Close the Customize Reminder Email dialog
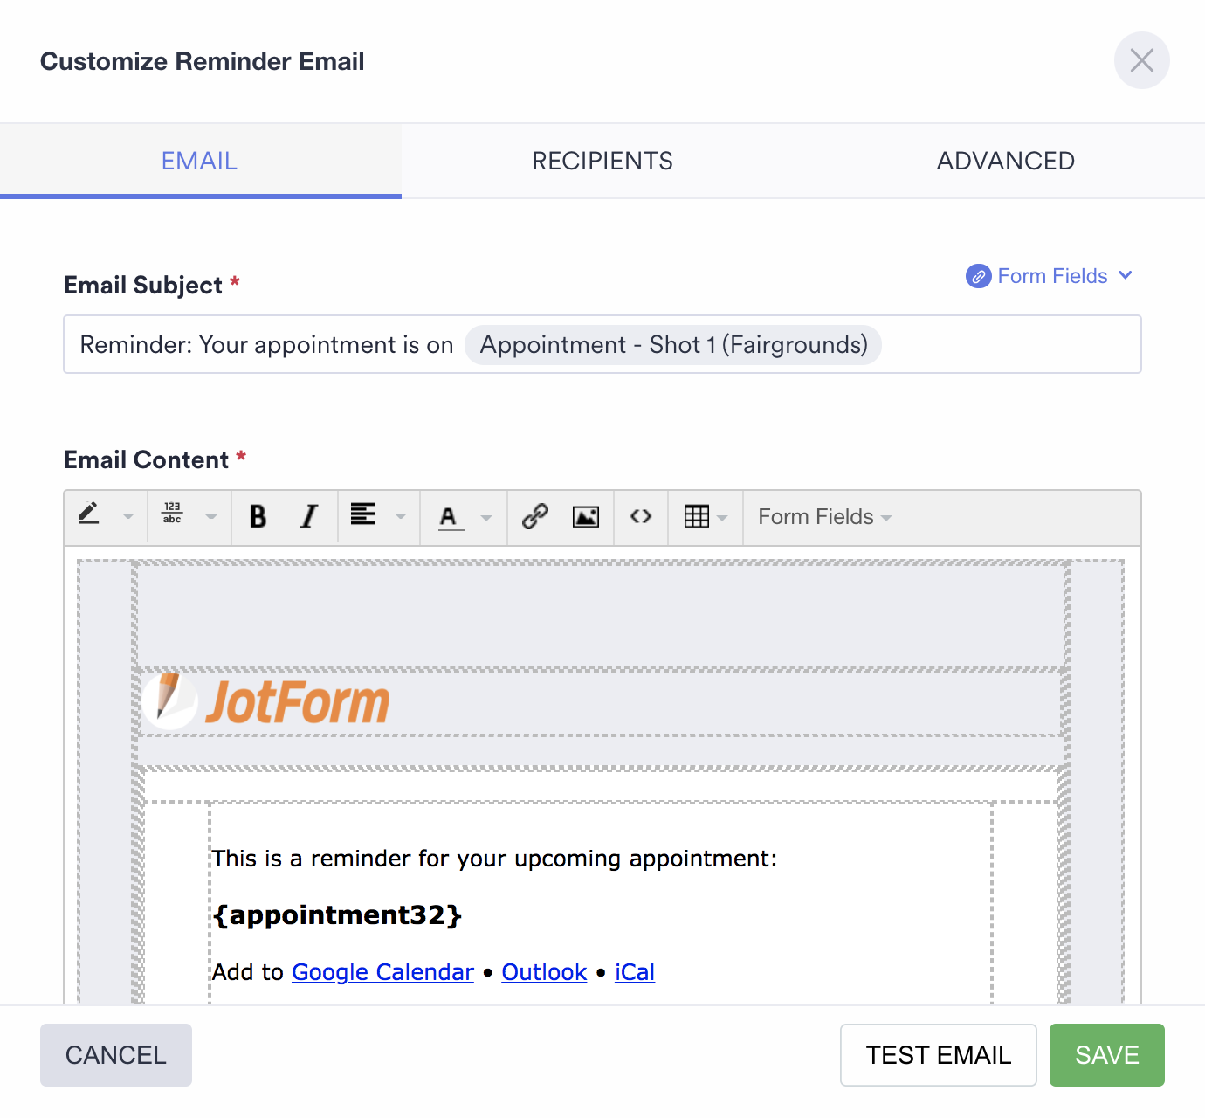1205x1118 pixels. pyautogui.click(x=1141, y=60)
